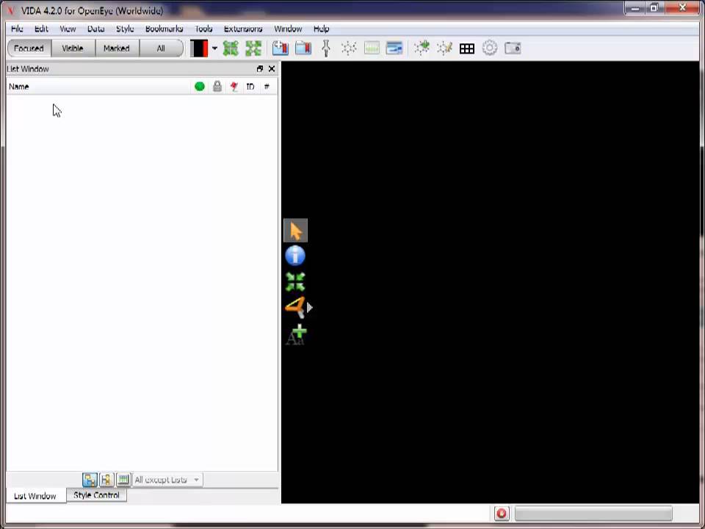705x529 pixels.
Task: Open the File menu
Action: pos(17,29)
